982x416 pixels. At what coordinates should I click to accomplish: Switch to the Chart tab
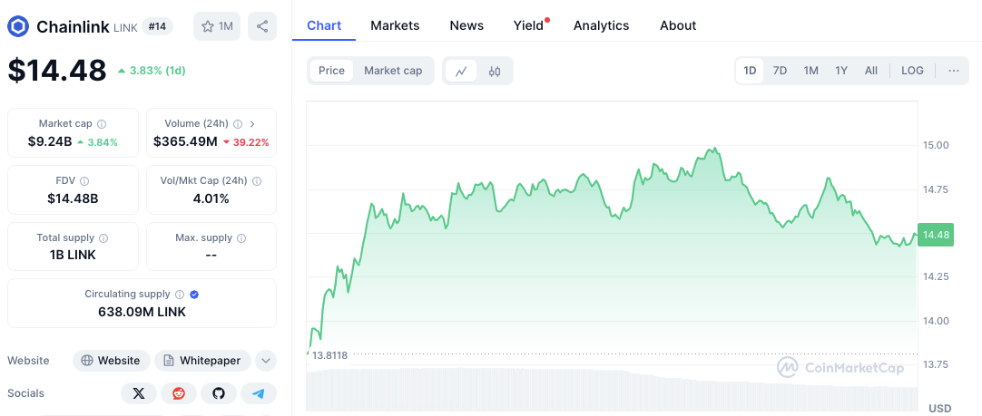(x=324, y=25)
